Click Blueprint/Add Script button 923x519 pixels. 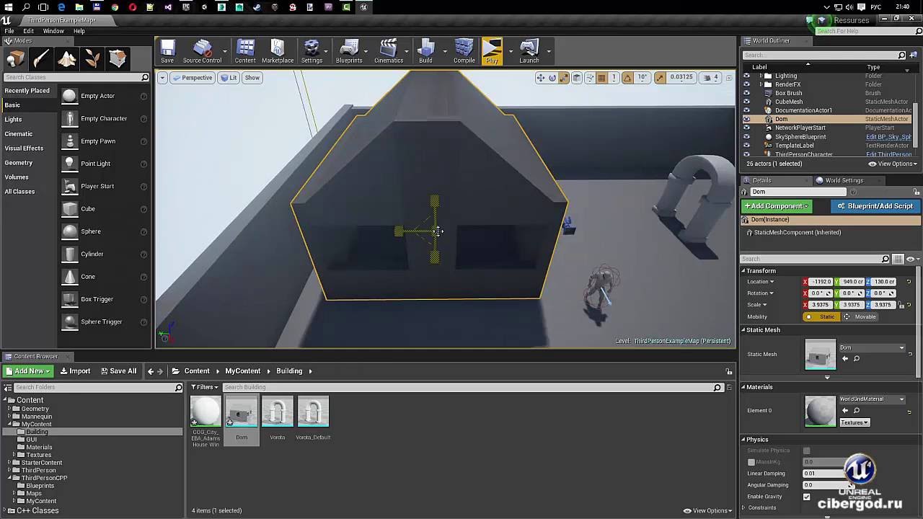[x=875, y=206]
